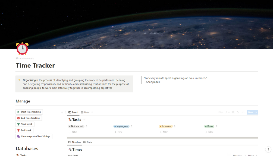The height and width of the screenshot is (156, 273).
Task: Click the plus icon to add a view
Action: [x=92, y=112]
